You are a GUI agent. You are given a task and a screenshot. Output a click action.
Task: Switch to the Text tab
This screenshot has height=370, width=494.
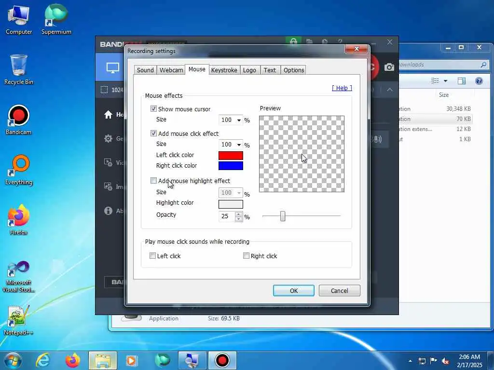tap(270, 70)
